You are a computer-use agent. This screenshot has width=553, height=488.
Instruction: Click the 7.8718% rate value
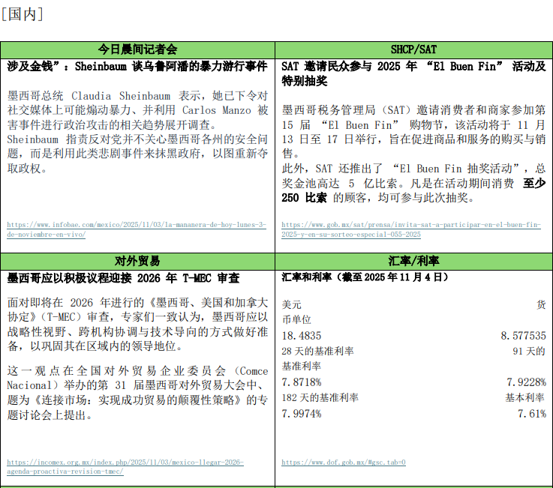[302, 382]
